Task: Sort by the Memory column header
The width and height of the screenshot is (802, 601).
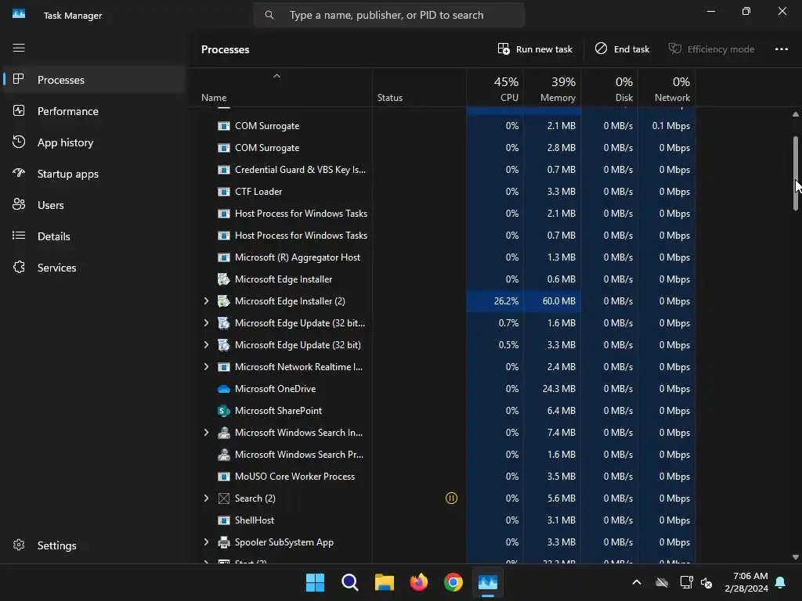Action: [552, 88]
